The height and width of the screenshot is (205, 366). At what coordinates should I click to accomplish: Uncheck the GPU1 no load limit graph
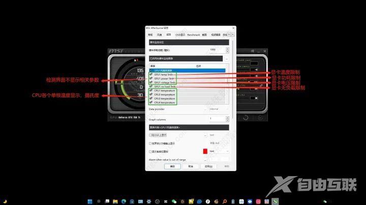[151, 86]
